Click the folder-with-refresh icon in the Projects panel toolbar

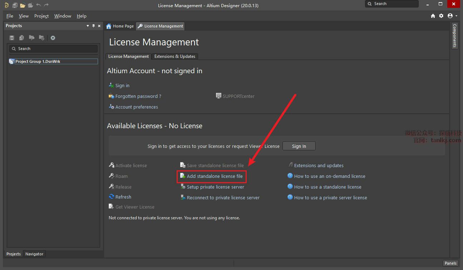(41, 38)
